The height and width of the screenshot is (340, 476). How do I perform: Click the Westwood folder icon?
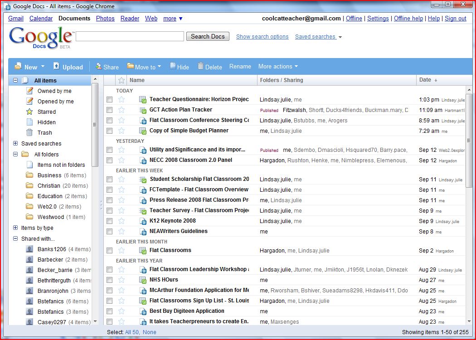(29, 217)
